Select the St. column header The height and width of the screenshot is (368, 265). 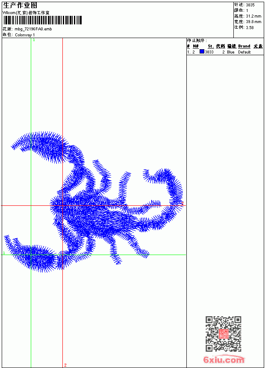(211, 46)
